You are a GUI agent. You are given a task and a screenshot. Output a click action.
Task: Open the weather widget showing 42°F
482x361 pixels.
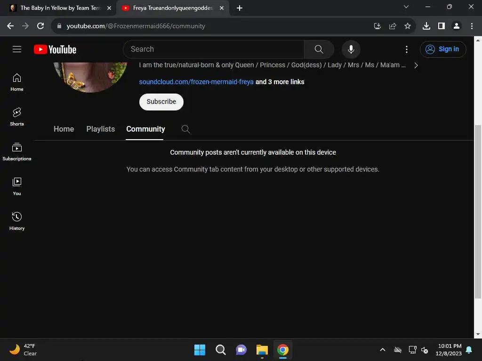(23, 350)
